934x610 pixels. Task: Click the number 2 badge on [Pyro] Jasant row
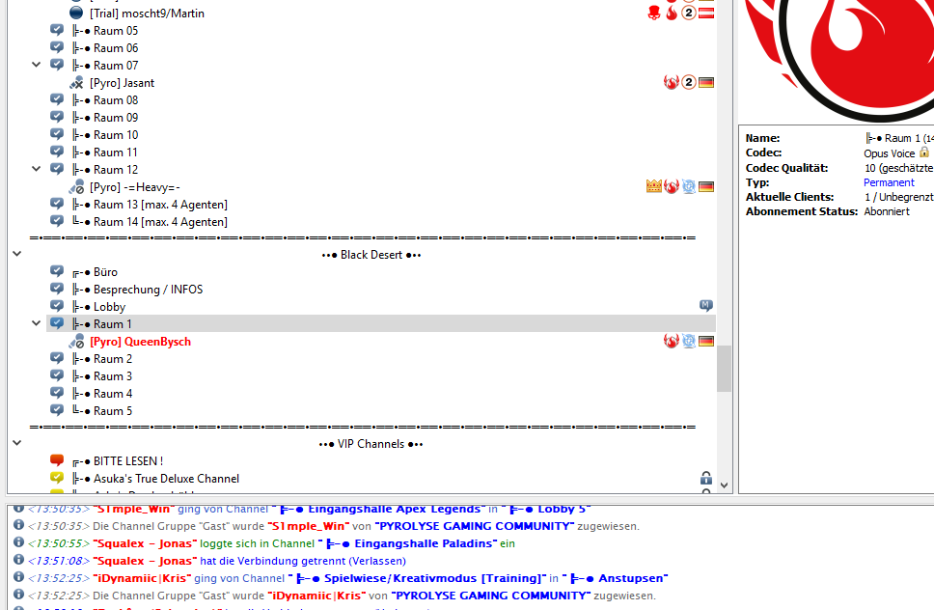click(x=689, y=82)
